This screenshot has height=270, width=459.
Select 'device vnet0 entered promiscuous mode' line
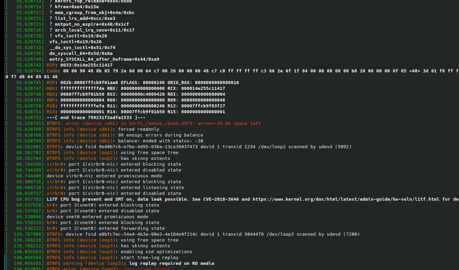tap(97, 217)
